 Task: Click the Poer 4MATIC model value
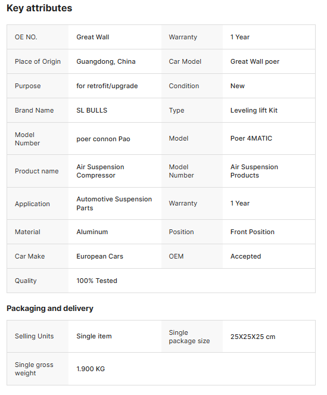click(251, 138)
